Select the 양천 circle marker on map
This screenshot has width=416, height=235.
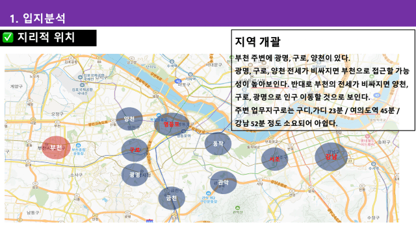(x=129, y=119)
